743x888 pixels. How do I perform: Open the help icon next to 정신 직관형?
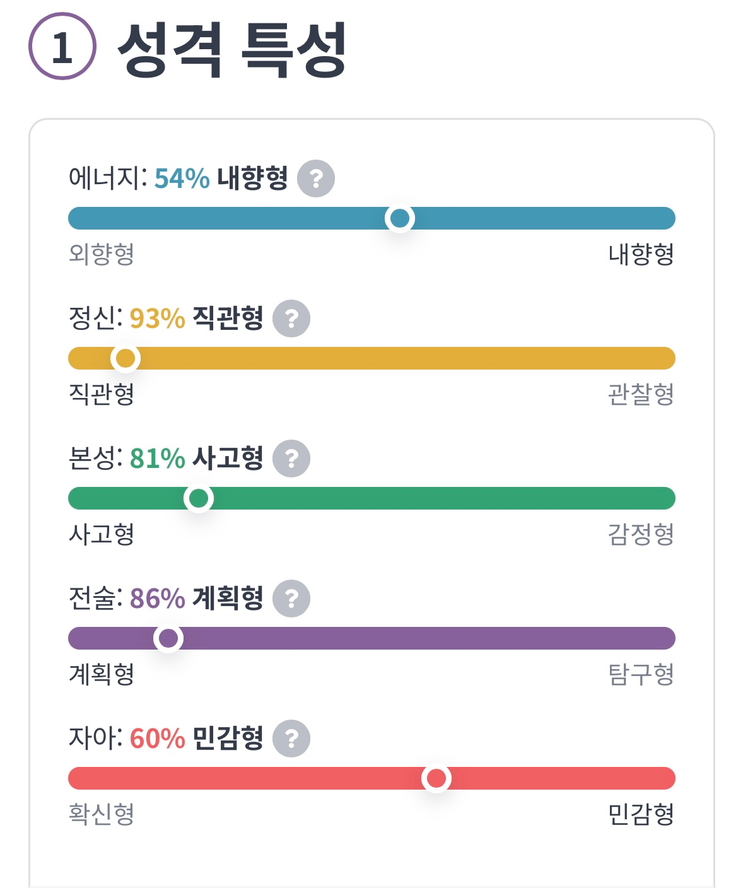point(291,318)
